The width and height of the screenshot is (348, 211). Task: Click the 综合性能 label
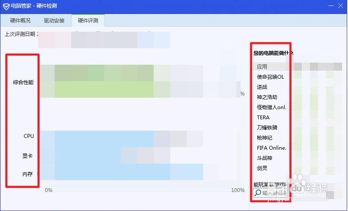tap(23, 82)
